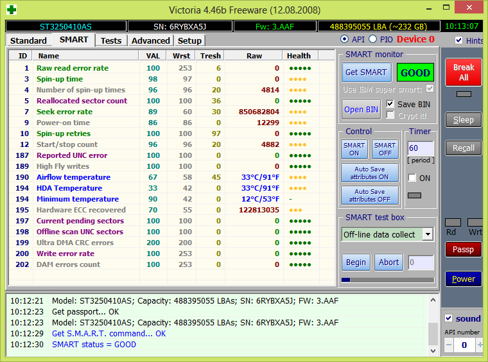This screenshot has height=362, width=488.
Task: Click the Timer period input field
Action: click(x=421, y=148)
